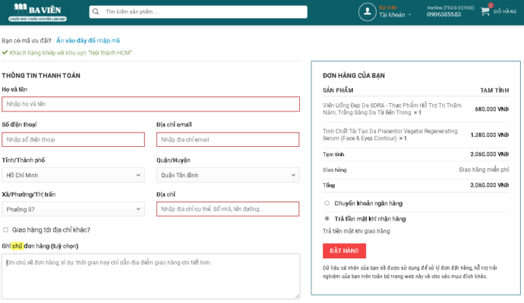Expand the Xã/Phường/Thị trấn dropdown
Image resolution: width=524 pixels, height=303 pixels.
73,208
